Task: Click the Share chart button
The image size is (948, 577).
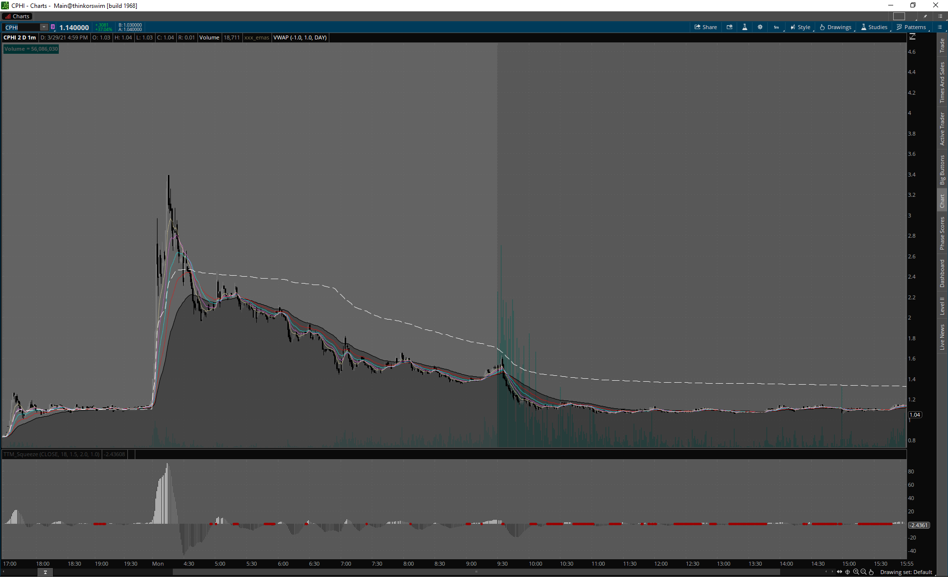Action: click(706, 27)
